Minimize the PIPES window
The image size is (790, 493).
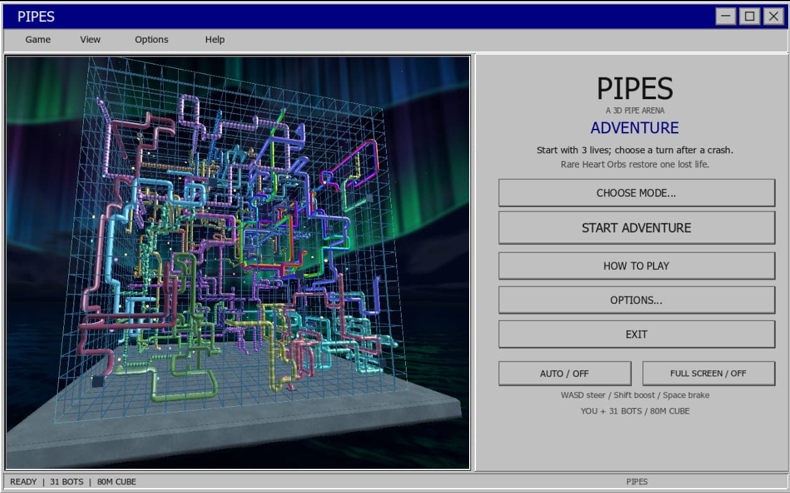pyautogui.click(x=726, y=16)
